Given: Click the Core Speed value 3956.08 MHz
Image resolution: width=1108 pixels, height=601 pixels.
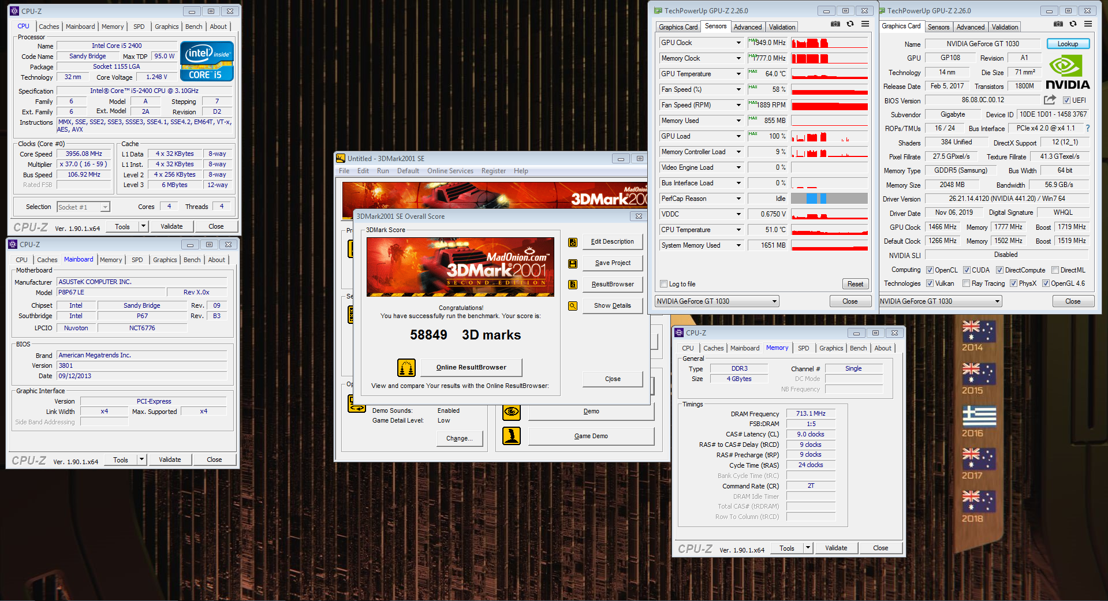Looking at the screenshot, I should click(x=84, y=154).
